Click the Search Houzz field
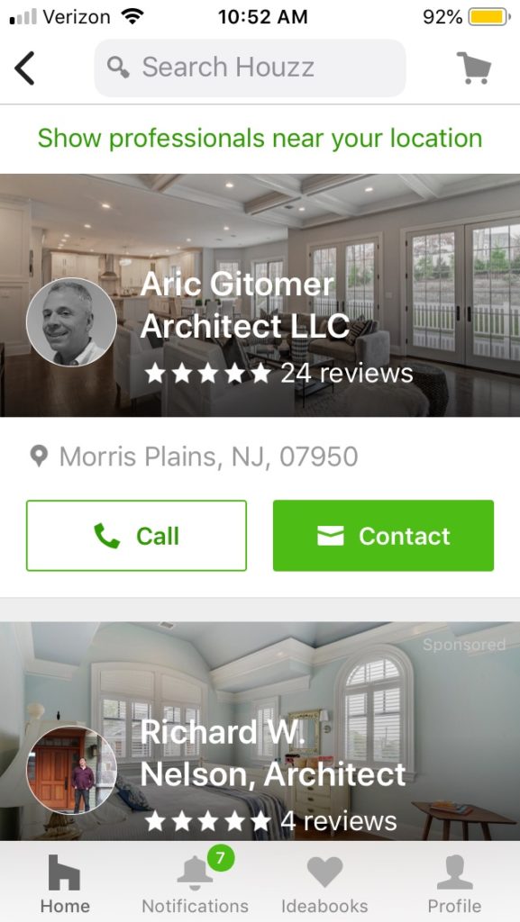The image size is (520, 922). click(x=250, y=68)
